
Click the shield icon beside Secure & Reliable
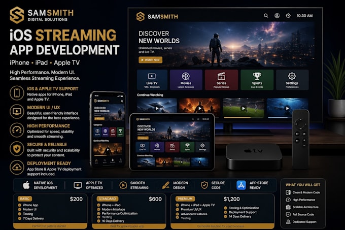[x=17, y=149]
